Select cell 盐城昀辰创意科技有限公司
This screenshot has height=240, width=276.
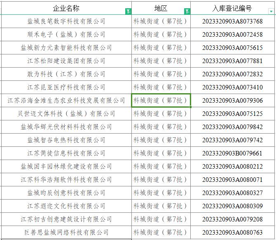tap(66, 193)
